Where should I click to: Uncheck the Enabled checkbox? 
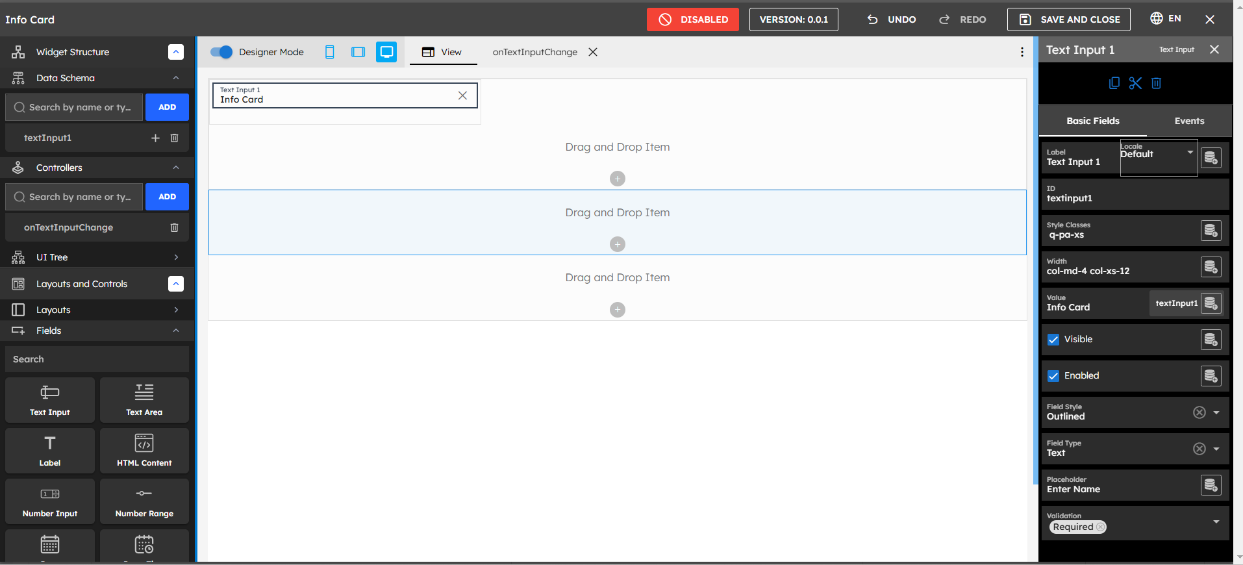pyautogui.click(x=1053, y=376)
